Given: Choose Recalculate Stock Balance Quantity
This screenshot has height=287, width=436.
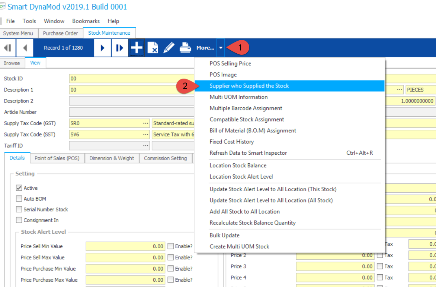Looking at the screenshot, I should tap(289, 223).
